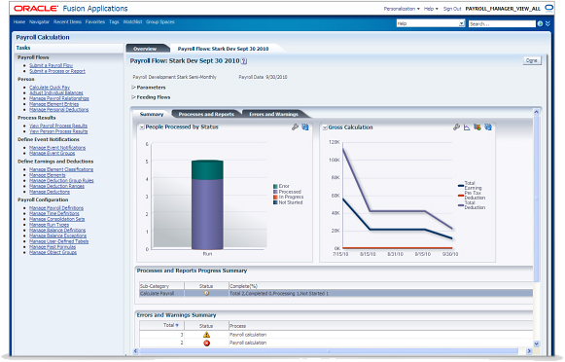Click the Done button
The width and height of the screenshot is (565, 362).
(532, 60)
